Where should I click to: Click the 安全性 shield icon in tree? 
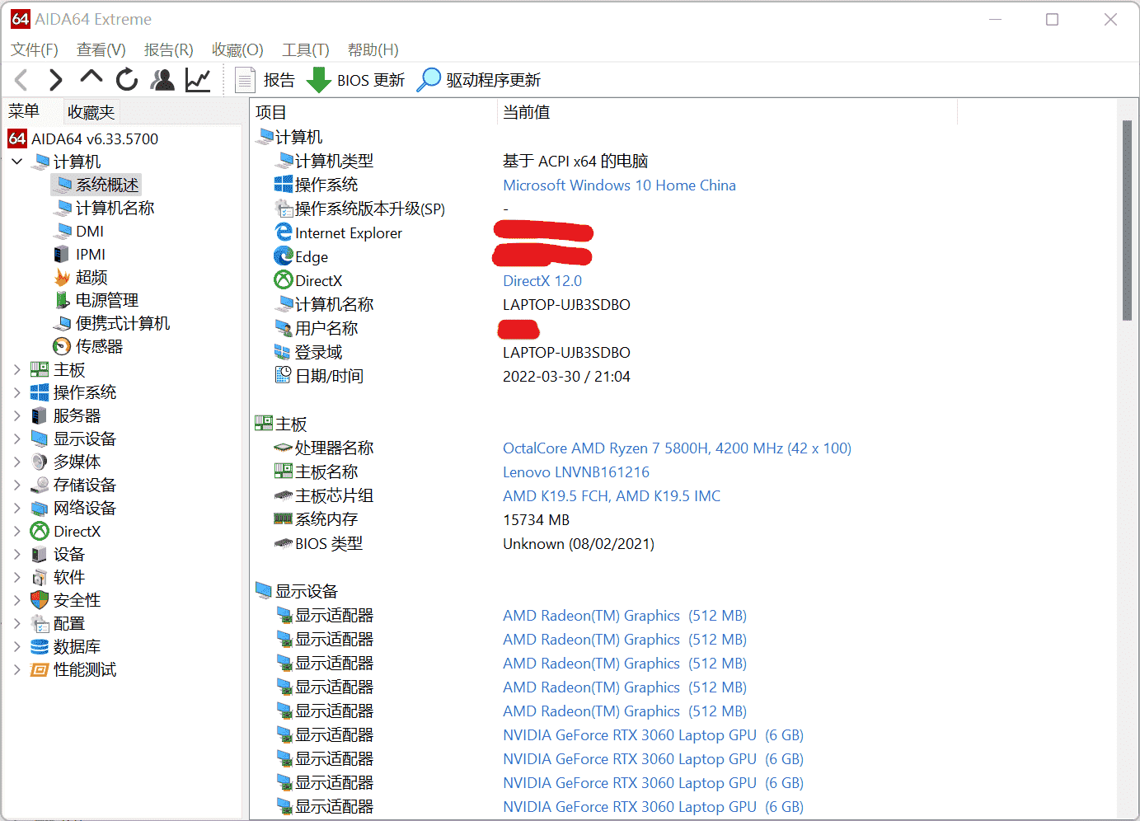(40, 601)
